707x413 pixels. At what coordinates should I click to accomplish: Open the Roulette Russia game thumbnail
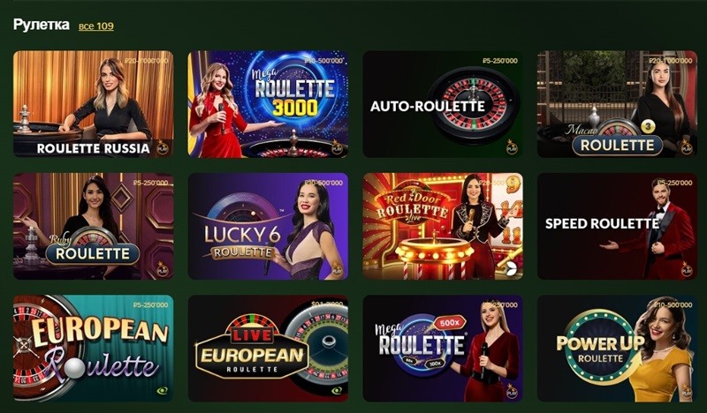pos(94,104)
